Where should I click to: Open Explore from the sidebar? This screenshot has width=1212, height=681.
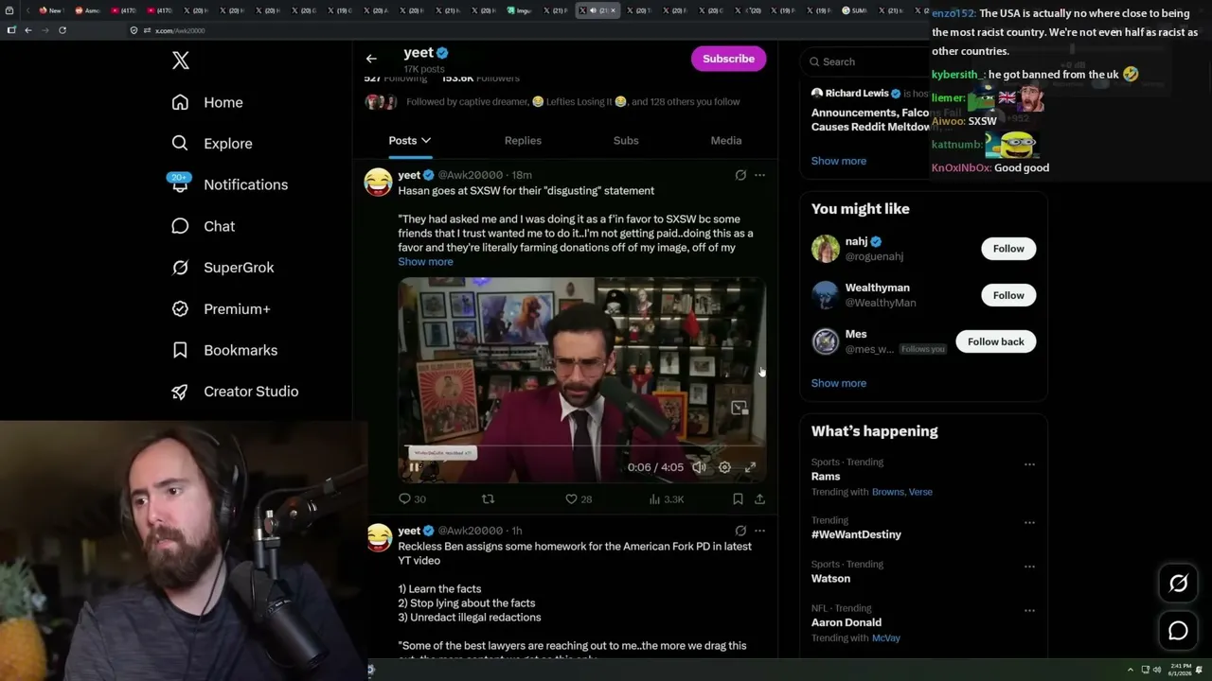point(212,144)
